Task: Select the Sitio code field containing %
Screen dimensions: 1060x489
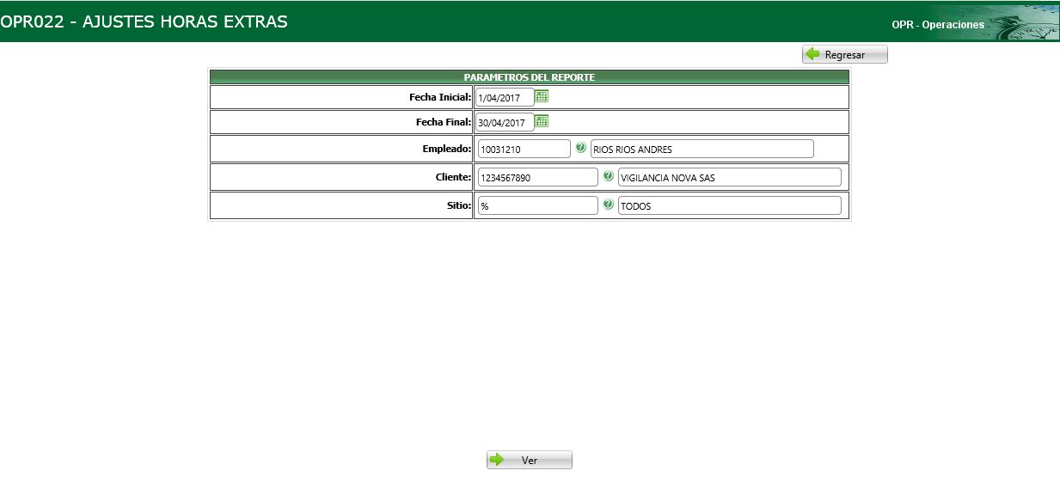Action: pyautogui.click(x=537, y=206)
